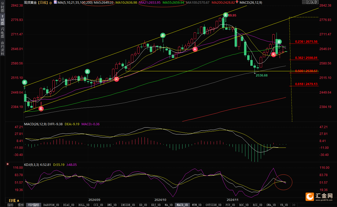Click the crosshair icon next to 日线
Image resolution: width=337 pixels, height=207 pixels.
pyautogui.click(x=51, y=2)
